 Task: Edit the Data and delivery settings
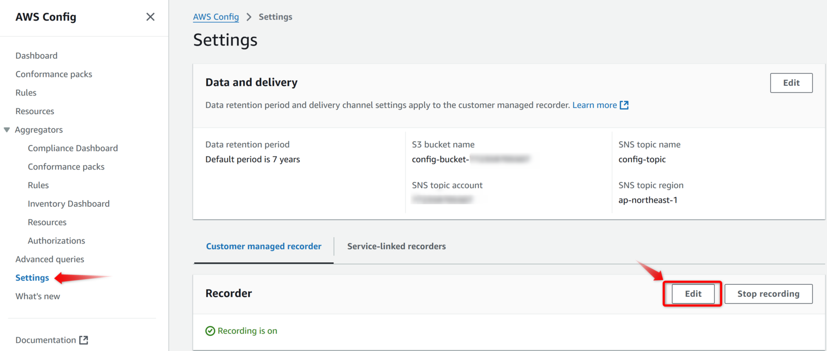791,83
